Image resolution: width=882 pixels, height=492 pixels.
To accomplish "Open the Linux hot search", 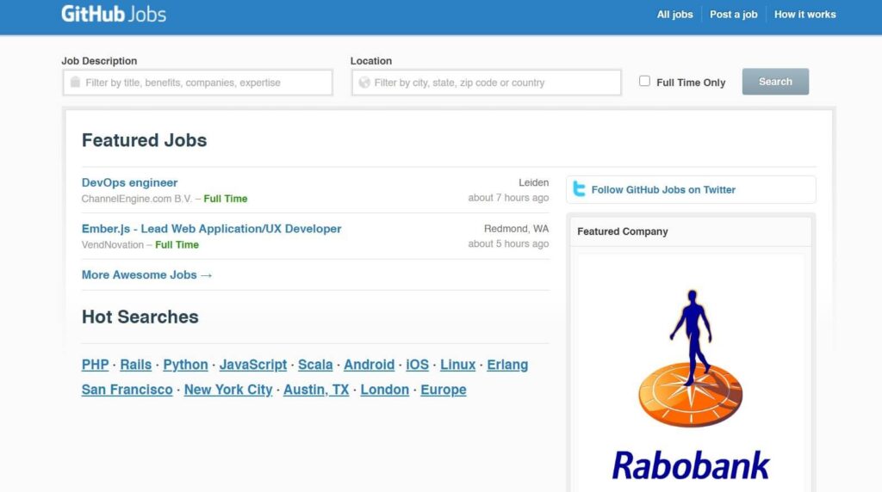I will pos(458,365).
